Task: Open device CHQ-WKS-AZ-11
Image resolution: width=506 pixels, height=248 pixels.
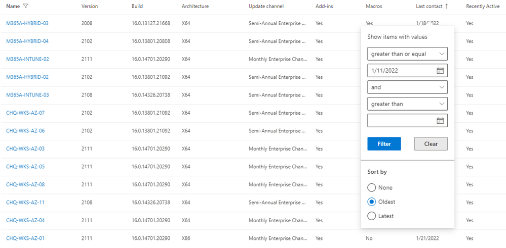Action: (25, 203)
